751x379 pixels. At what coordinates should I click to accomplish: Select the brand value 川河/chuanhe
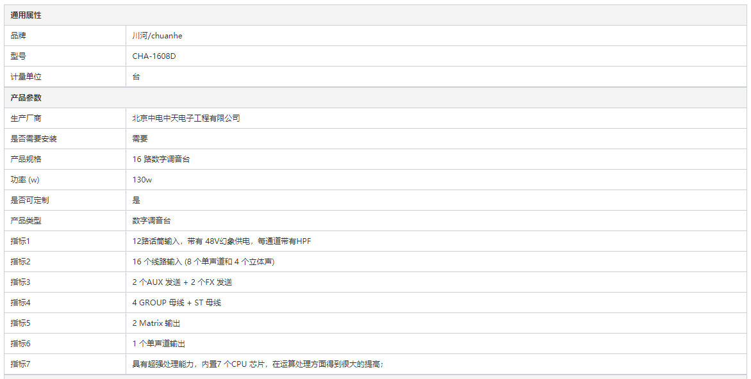point(157,36)
